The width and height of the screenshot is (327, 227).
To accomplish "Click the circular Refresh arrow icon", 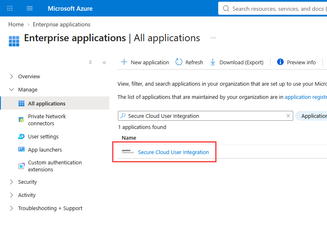I will (x=179, y=62).
